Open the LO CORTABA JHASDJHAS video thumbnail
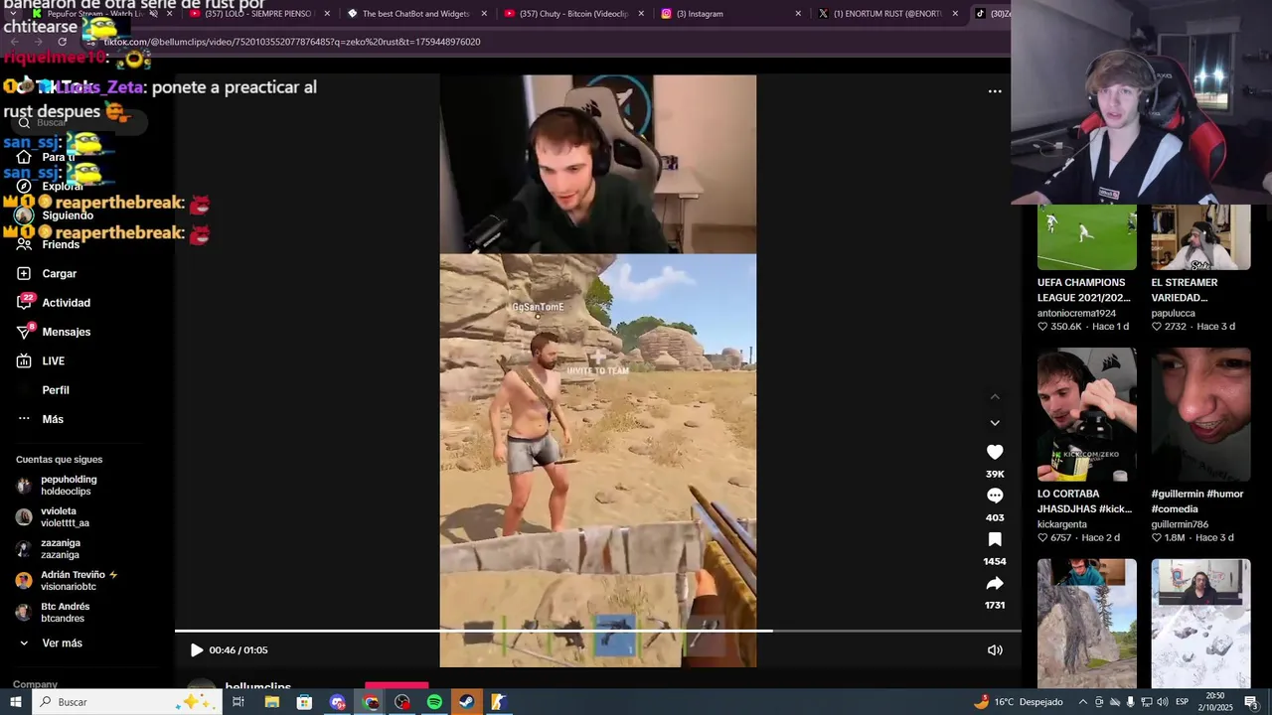1272x715 pixels. (x=1086, y=414)
